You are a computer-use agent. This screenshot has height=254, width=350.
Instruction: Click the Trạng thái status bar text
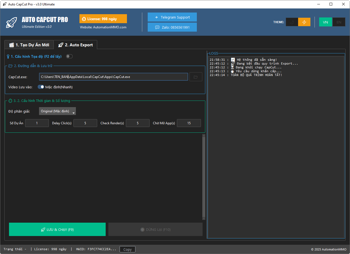pyautogui.click(x=15, y=249)
